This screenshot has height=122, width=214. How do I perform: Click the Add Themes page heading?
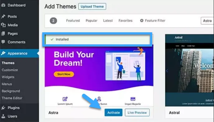(60, 7)
